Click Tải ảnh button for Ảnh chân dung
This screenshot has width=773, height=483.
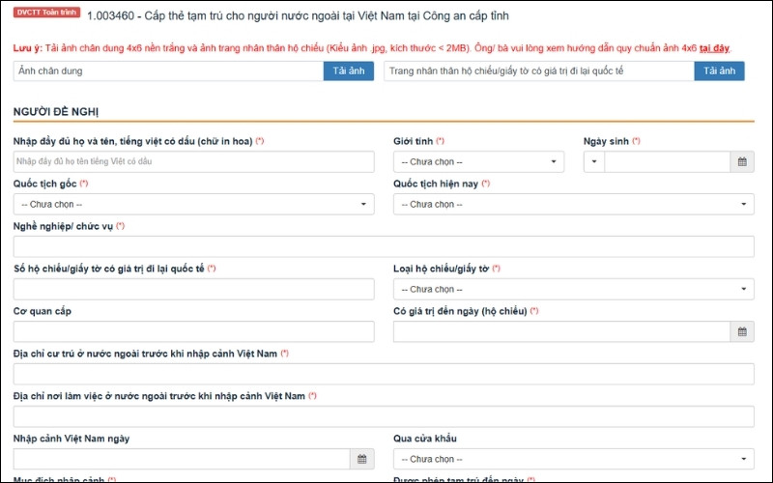348,71
